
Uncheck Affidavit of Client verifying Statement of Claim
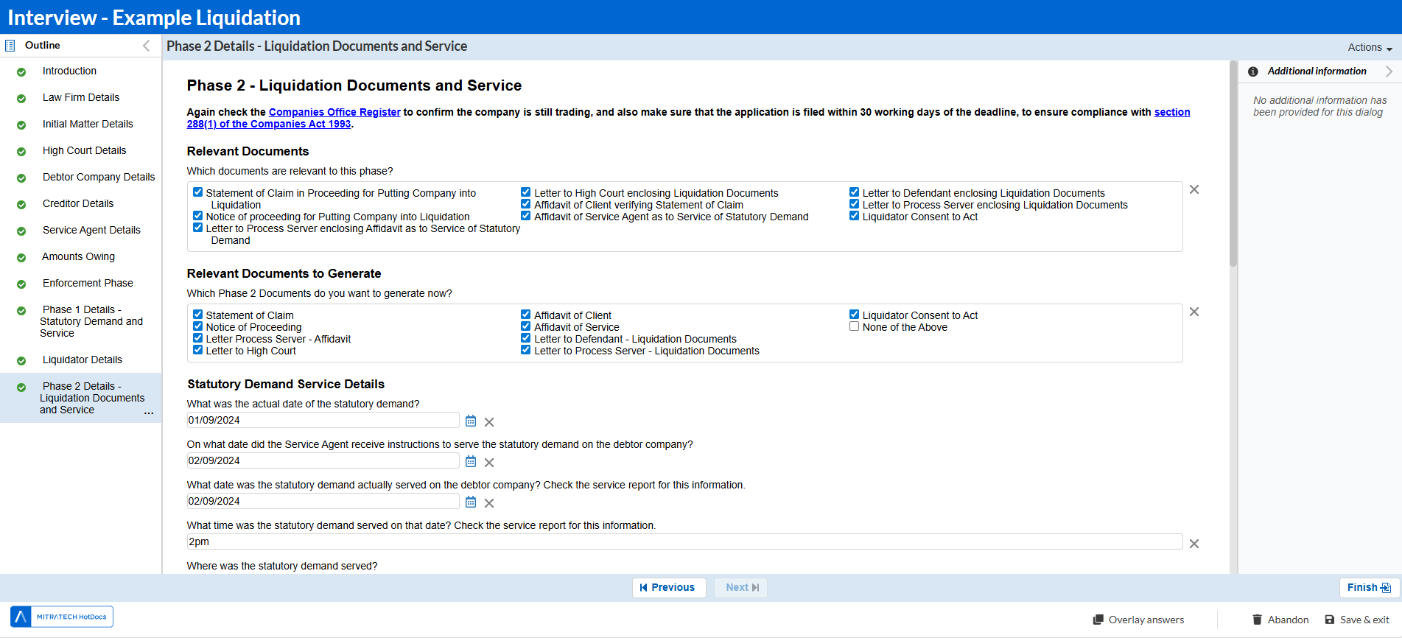tap(525, 204)
